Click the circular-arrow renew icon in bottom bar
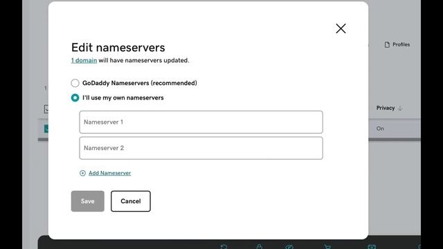443x249 pixels. click(x=224, y=247)
